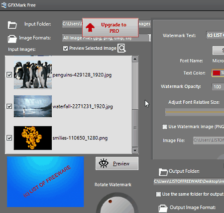The image size is (224, 213).
Task: Click the Watermark Opacity value field
Action: (x=218, y=87)
